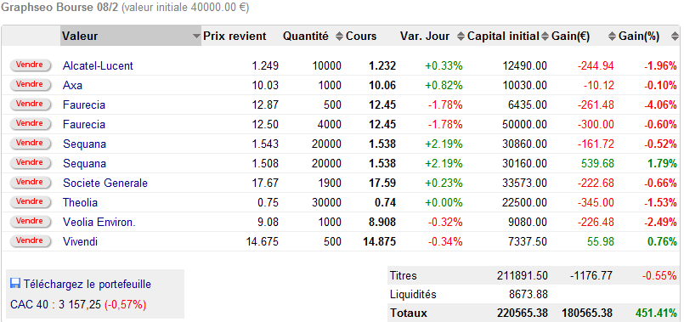
Task: Open the Valeur column dropdown arrow
Action: [196, 37]
